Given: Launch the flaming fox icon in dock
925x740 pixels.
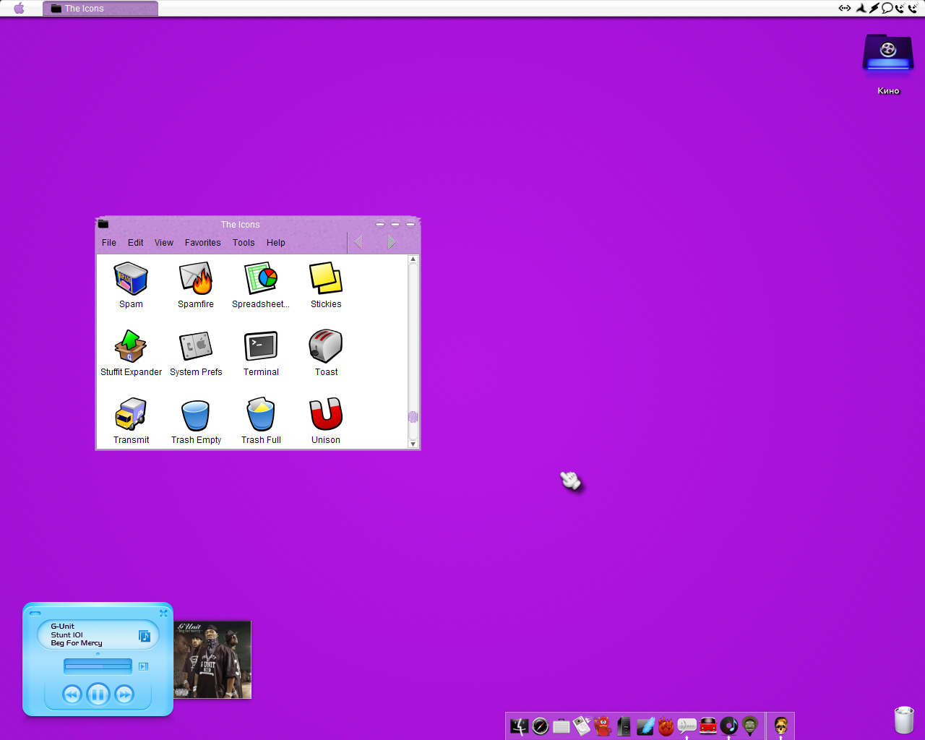Looking at the screenshot, I should click(x=666, y=726).
